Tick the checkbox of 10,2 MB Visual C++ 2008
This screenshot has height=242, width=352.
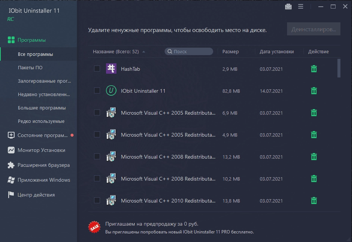97,178
